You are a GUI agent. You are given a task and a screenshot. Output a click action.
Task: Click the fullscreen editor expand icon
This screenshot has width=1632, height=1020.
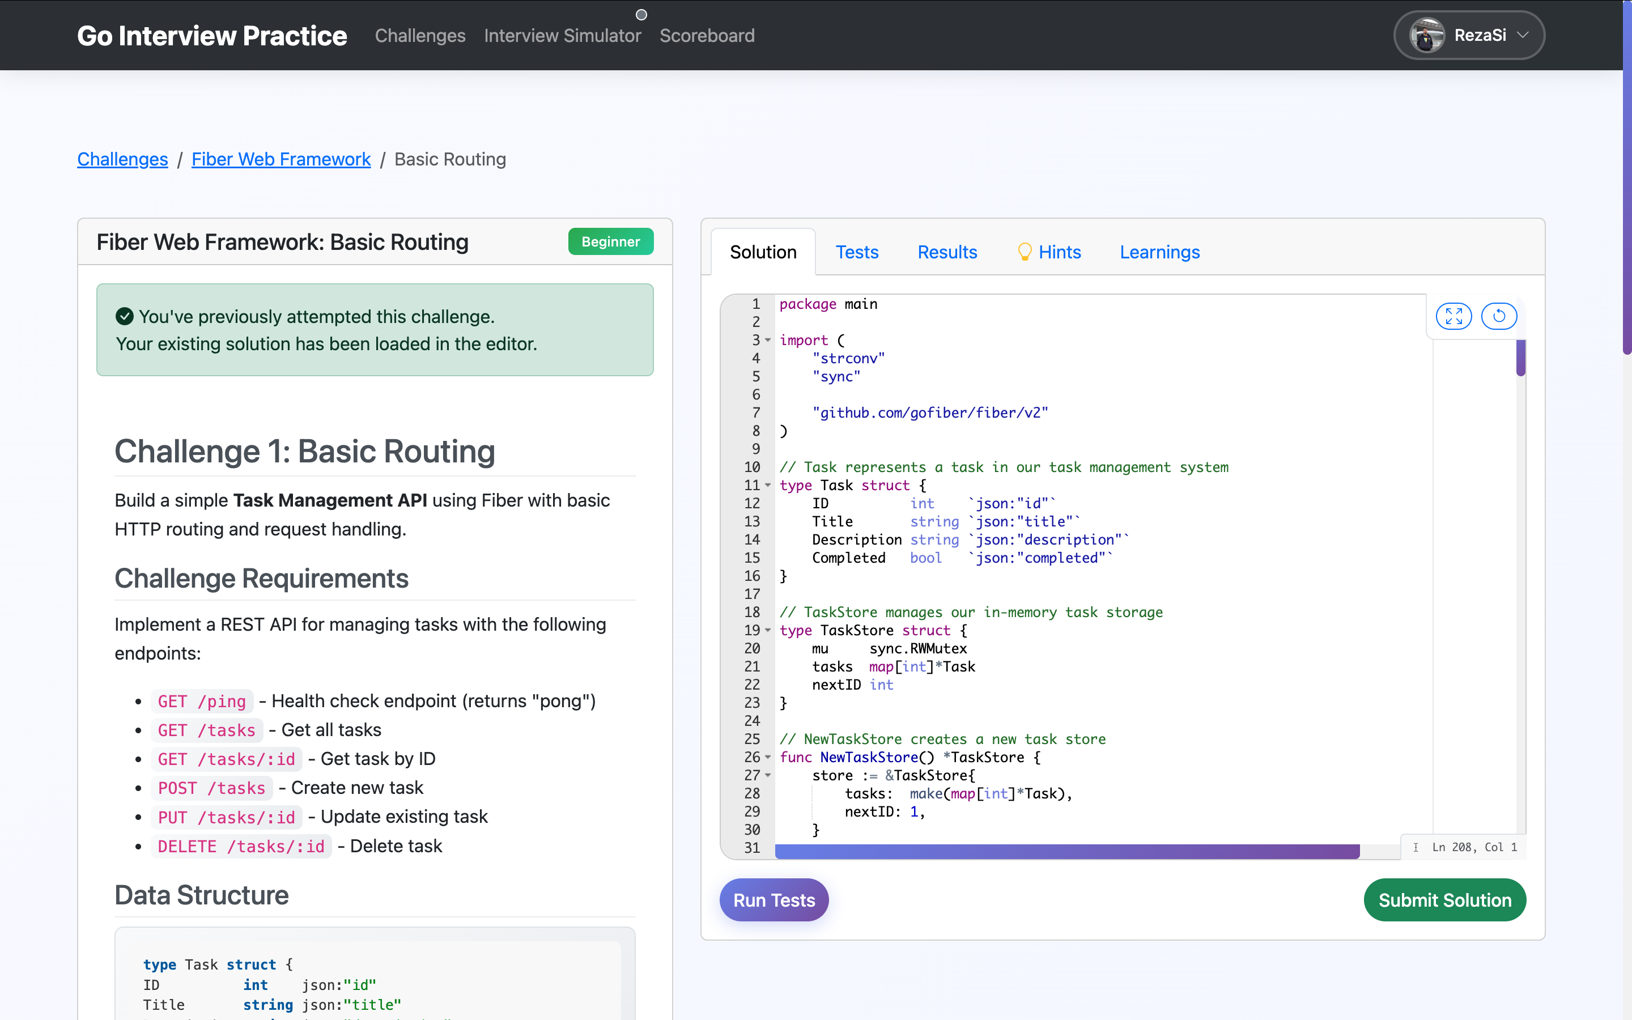pos(1453,316)
